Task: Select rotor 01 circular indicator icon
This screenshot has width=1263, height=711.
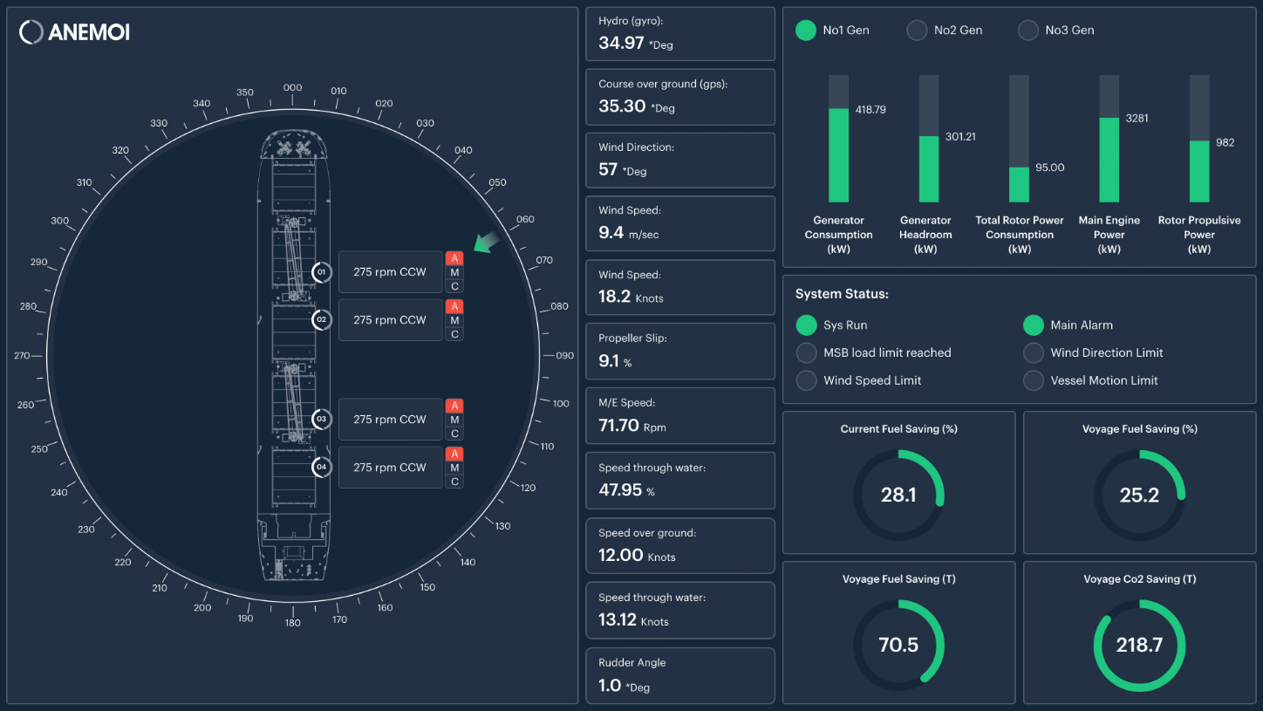Action: coord(321,272)
